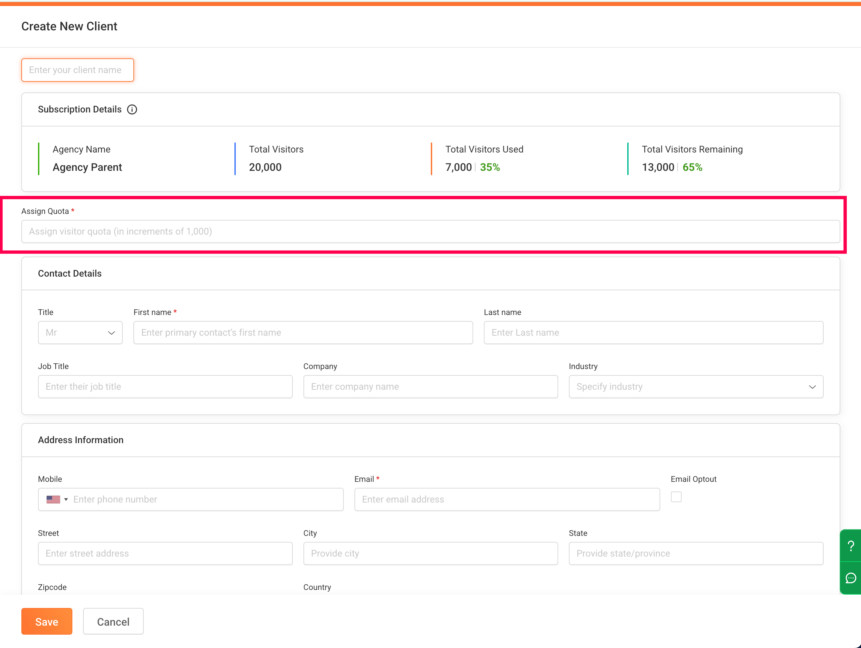861x648 pixels.
Task: Focus the Provide city input
Action: tap(430, 553)
